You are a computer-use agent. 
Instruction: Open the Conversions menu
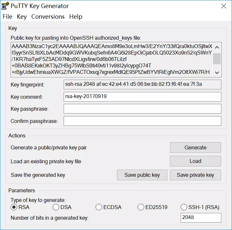[x=48, y=16]
